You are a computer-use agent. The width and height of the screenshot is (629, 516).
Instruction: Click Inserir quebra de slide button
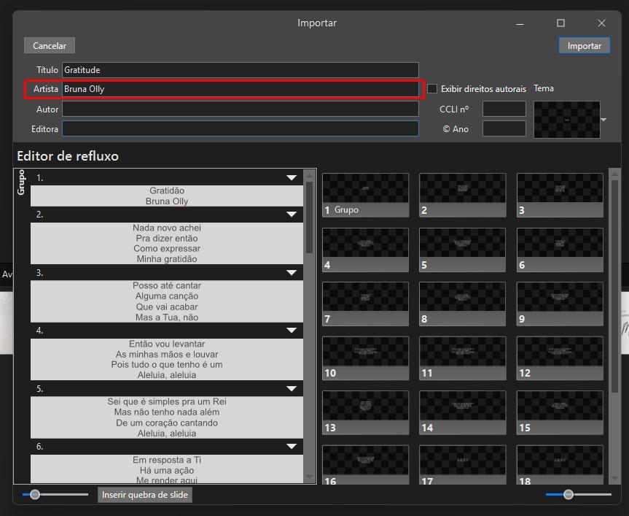tap(145, 495)
